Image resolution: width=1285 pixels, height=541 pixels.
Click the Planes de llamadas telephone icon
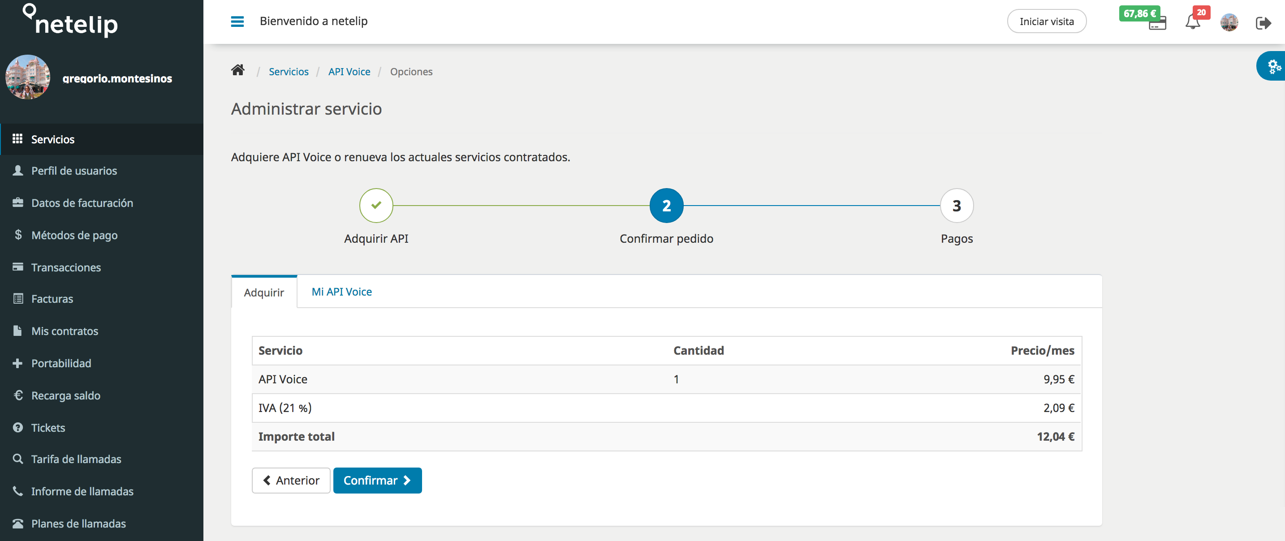(x=18, y=523)
